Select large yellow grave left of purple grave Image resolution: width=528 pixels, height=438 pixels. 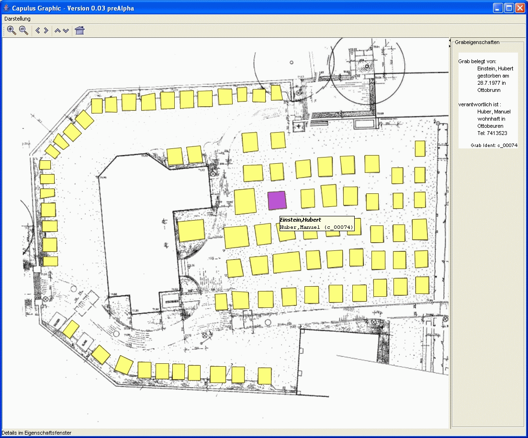click(x=245, y=202)
